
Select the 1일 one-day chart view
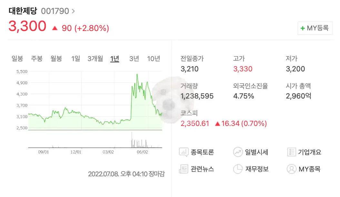tap(75, 58)
